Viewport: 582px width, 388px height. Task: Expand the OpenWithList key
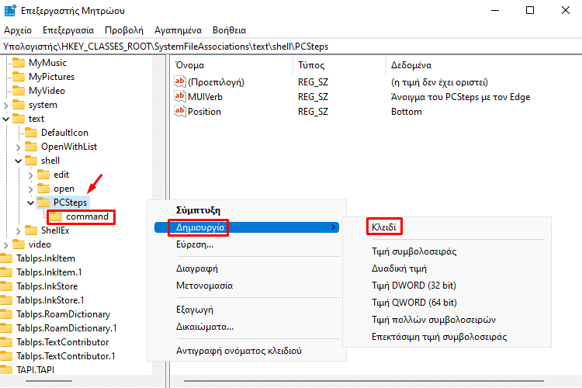pos(18,147)
